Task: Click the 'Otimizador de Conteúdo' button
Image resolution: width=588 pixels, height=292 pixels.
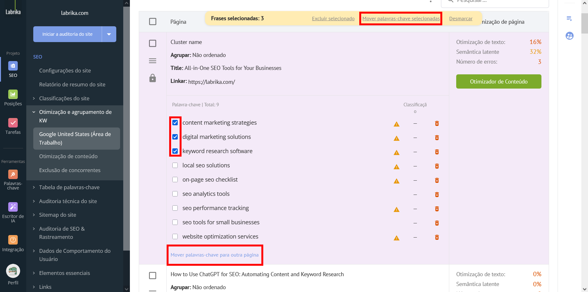Action: click(498, 82)
